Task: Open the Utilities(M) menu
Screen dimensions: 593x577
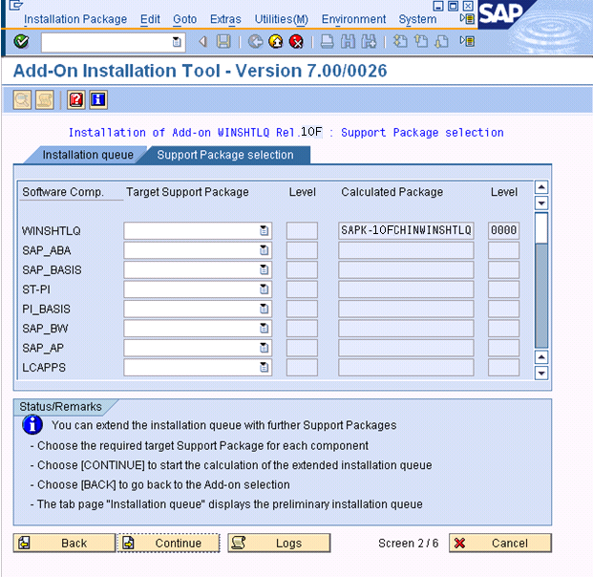Action: coord(281,19)
